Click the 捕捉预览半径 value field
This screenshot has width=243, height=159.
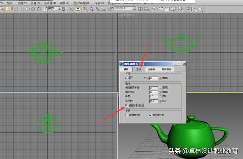coord(153,87)
